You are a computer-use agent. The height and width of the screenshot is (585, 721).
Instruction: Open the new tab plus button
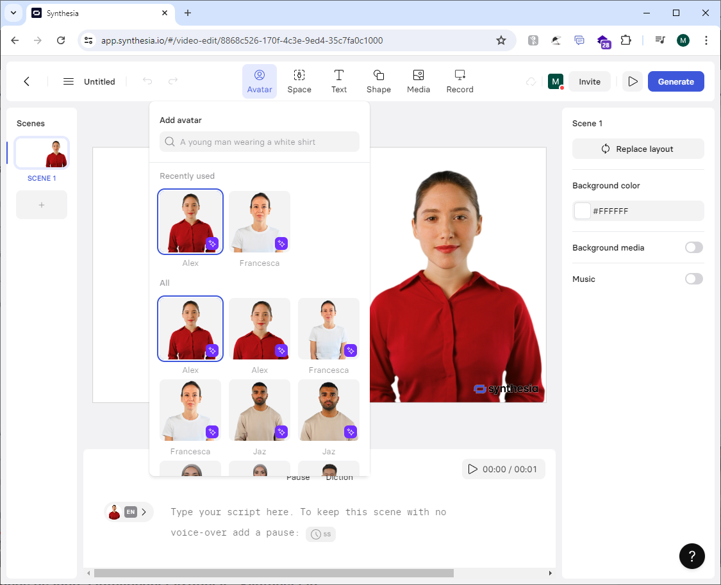coord(188,13)
